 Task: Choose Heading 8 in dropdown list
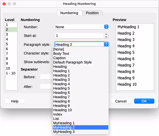(x=81, y=101)
